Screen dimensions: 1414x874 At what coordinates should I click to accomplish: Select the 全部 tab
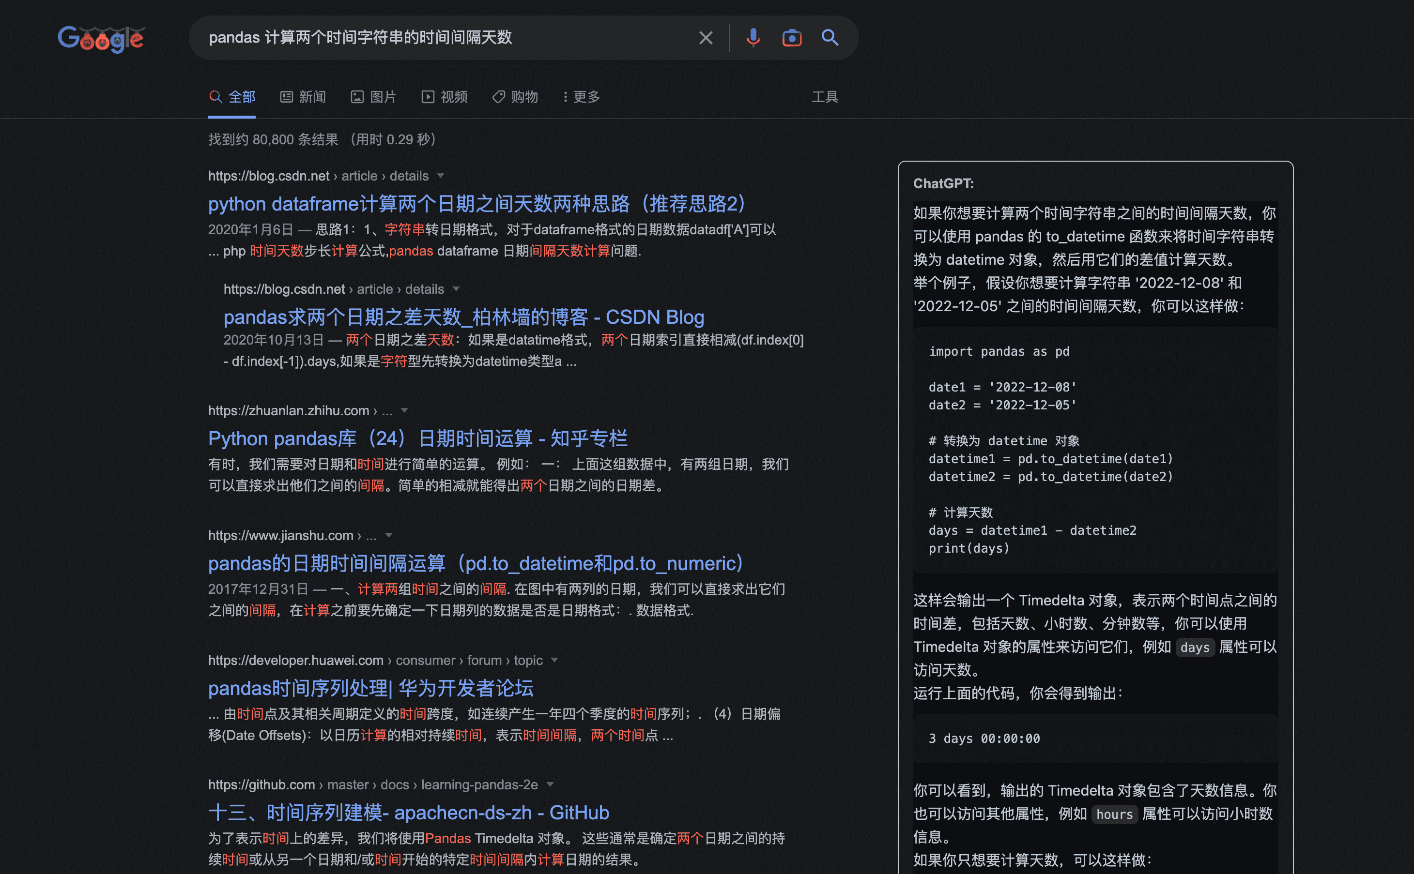click(232, 96)
